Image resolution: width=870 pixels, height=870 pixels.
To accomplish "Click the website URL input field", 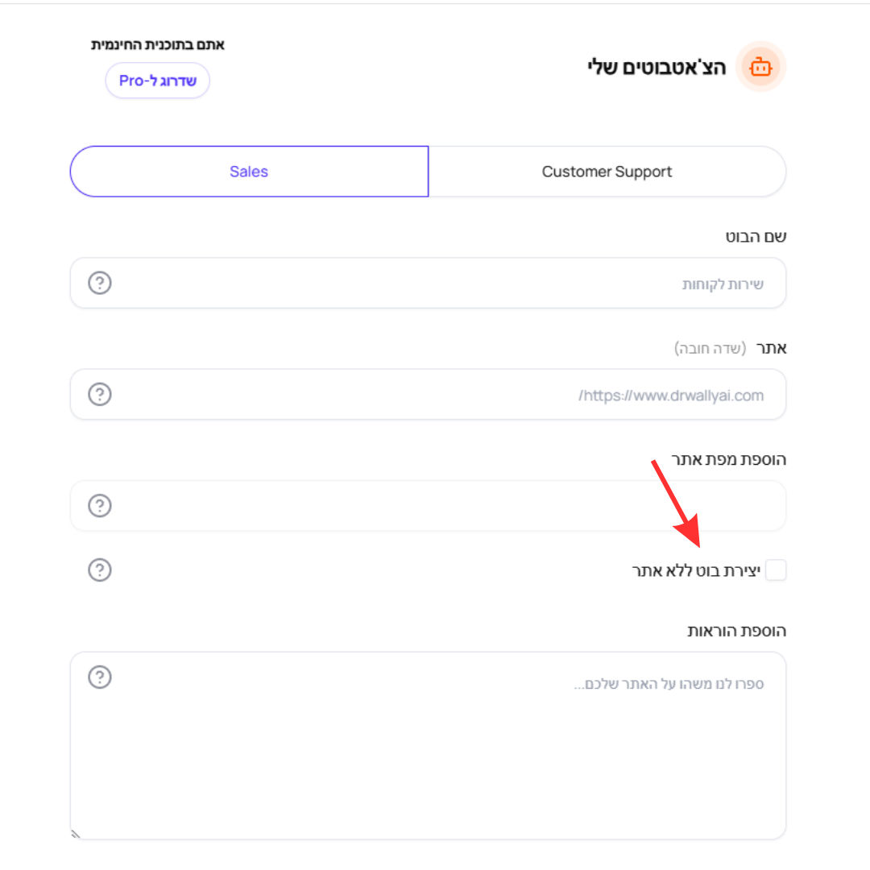I will 428,395.
